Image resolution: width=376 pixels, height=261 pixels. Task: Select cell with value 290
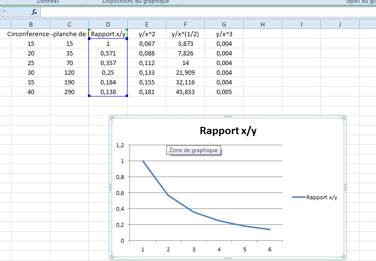69,92
